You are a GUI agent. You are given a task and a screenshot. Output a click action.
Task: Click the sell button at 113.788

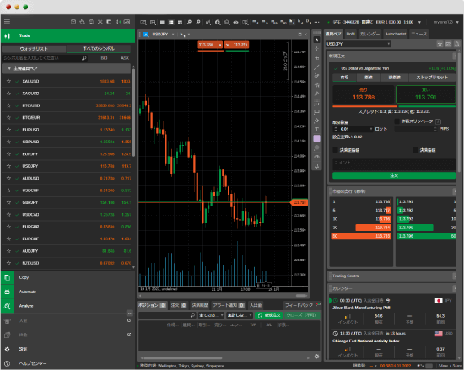(364, 94)
